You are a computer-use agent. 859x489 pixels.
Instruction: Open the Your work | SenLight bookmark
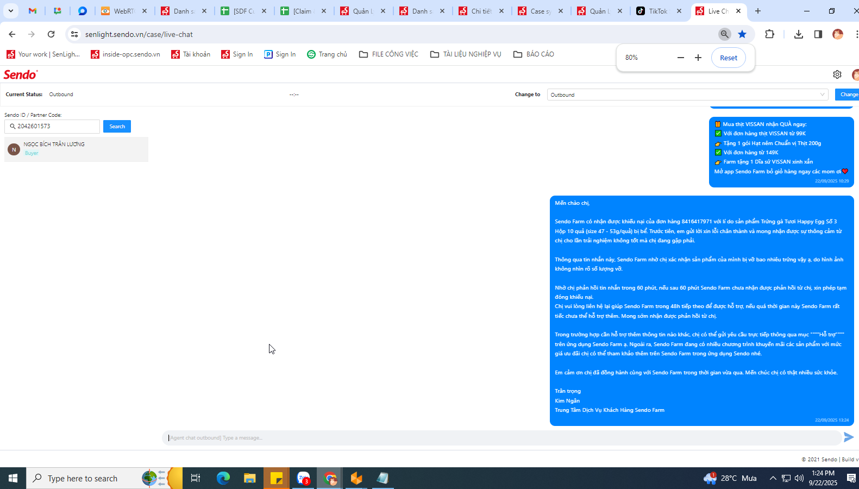click(43, 54)
